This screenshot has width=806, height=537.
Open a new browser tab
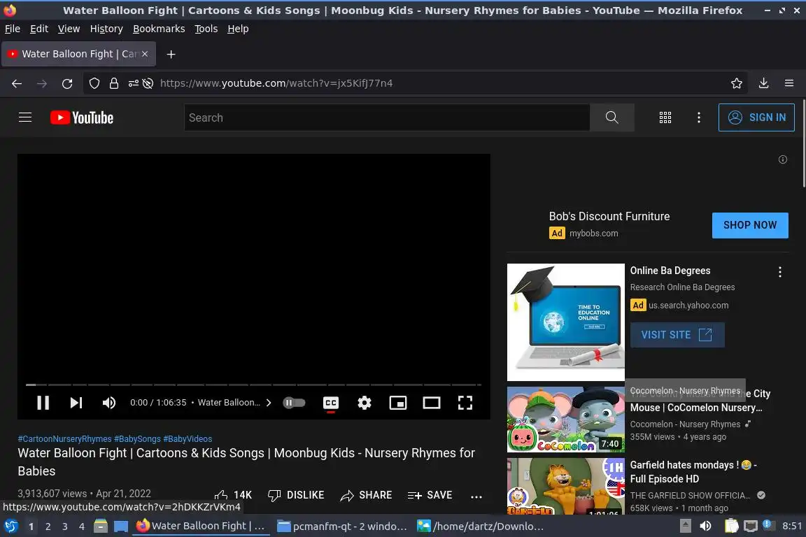(171, 54)
